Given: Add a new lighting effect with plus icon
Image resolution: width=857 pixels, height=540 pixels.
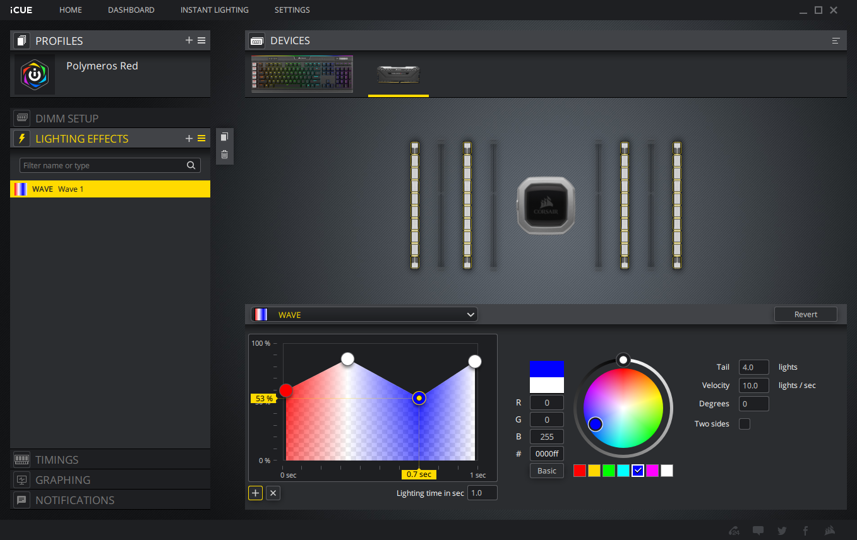Looking at the screenshot, I should tap(189, 139).
